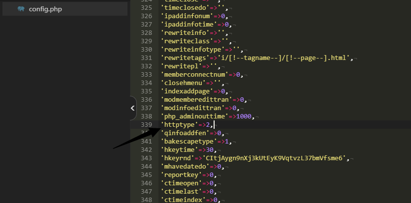411x203 pixels.
Task: Click the 'closehmenu' key text
Action: point(183,83)
